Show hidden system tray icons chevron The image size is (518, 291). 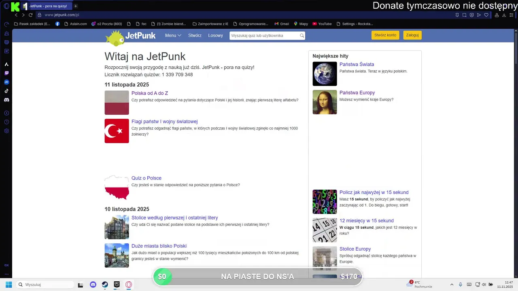pos(452,285)
